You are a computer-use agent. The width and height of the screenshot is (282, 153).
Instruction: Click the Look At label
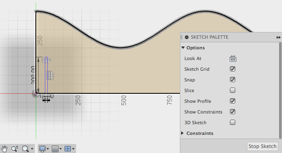(193, 58)
